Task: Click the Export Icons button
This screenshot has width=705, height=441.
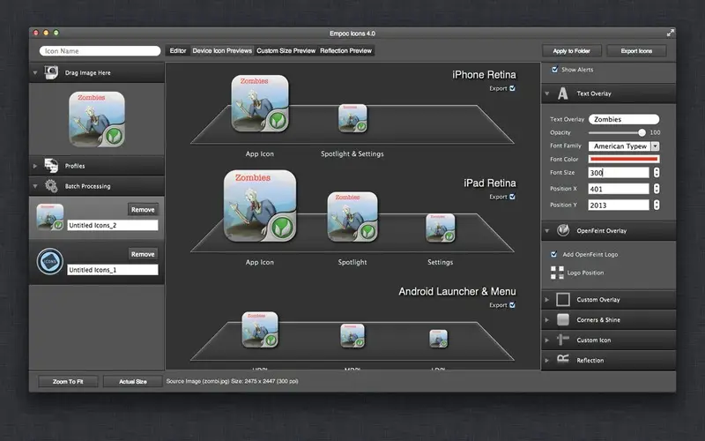Action: pos(636,51)
